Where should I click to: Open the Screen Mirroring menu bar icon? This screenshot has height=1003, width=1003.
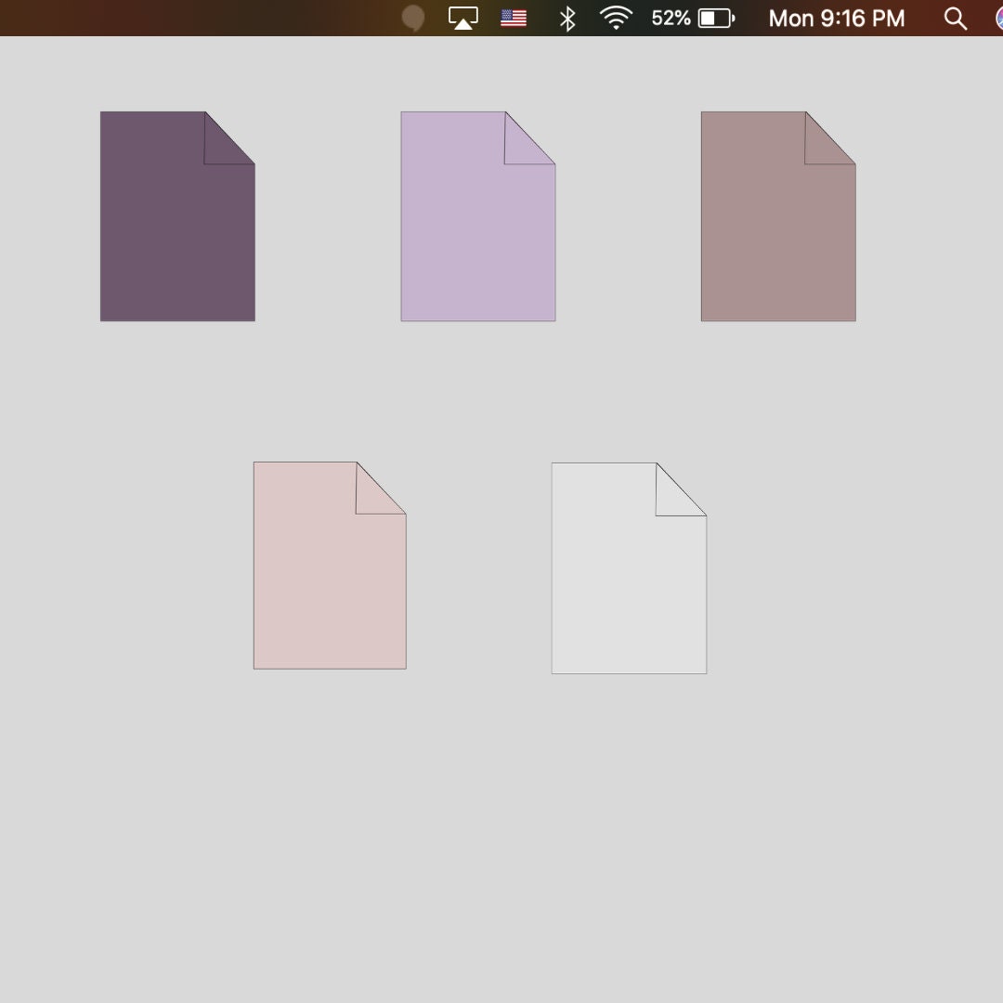coord(462,17)
